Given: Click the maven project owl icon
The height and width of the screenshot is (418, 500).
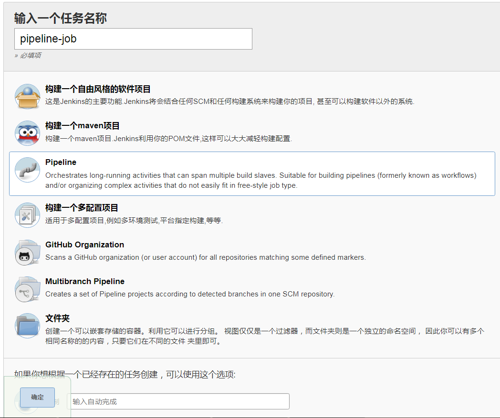Looking at the screenshot, I should [27, 133].
